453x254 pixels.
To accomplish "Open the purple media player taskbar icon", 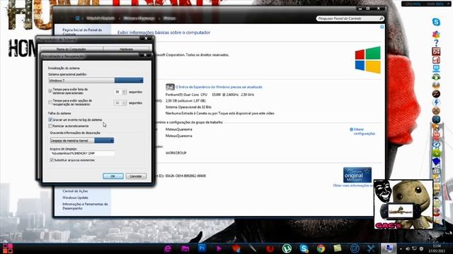I will 219,248.
